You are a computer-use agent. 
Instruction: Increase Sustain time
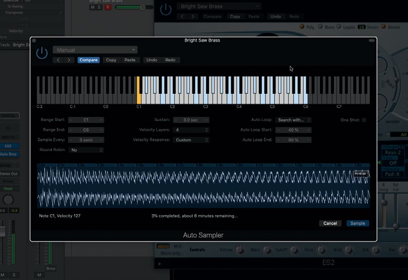[206, 120]
